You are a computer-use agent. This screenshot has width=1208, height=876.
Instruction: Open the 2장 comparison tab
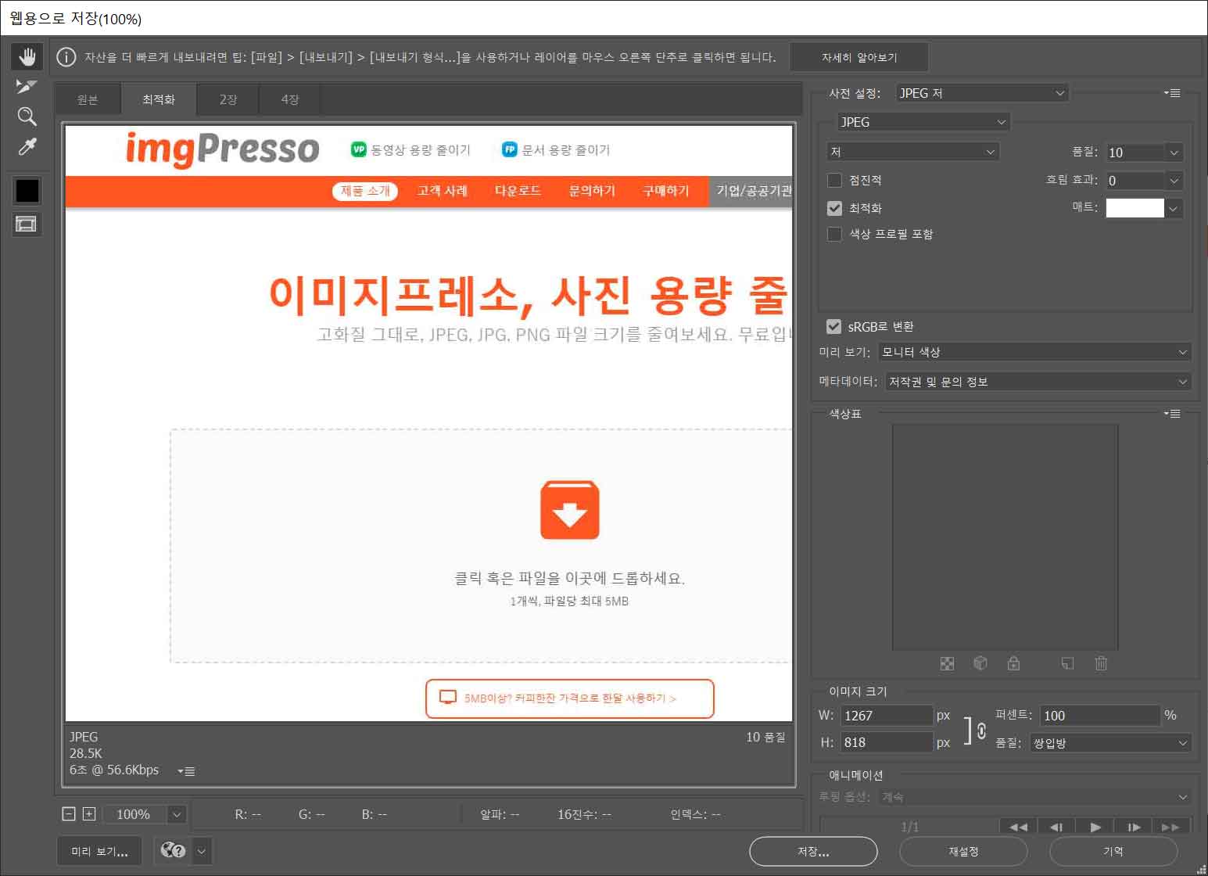click(x=227, y=99)
